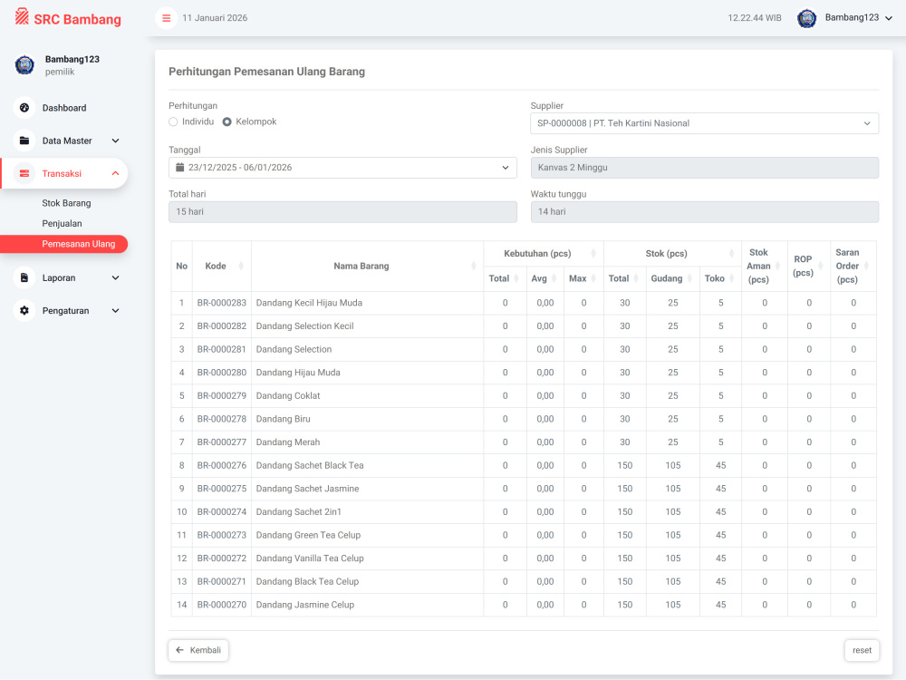The height and width of the screenshot is (680, 906).
Task: Click item name Dandang Biru
Action: (x=283, y=419)
